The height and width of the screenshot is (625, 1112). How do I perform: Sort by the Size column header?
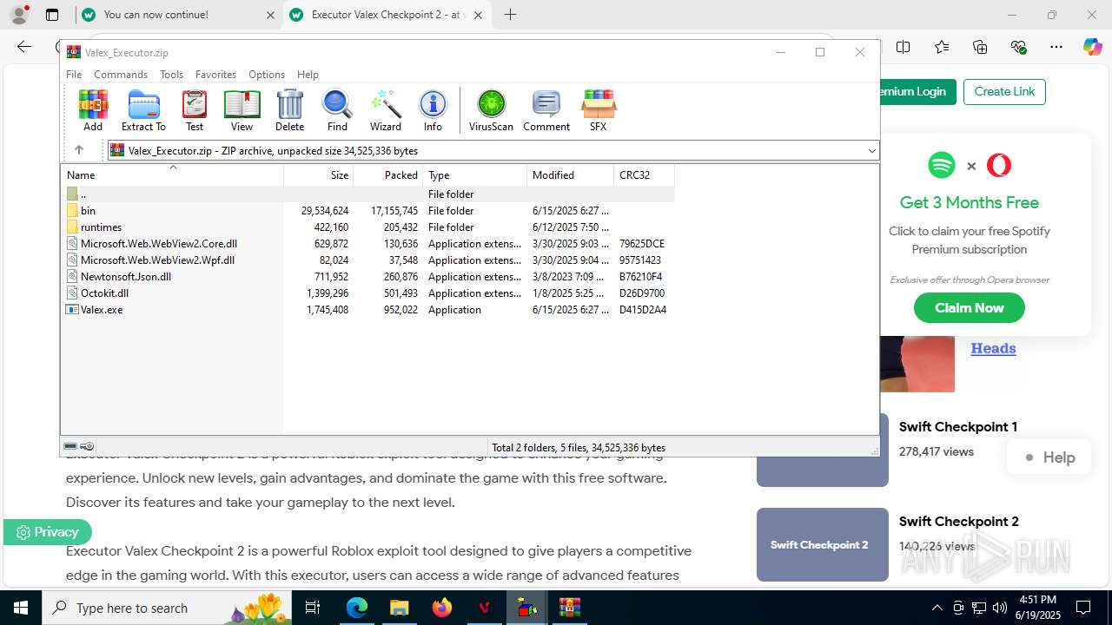point(318,175)
